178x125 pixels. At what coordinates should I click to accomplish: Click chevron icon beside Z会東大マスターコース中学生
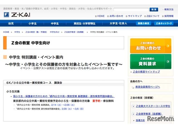(133, 106)
